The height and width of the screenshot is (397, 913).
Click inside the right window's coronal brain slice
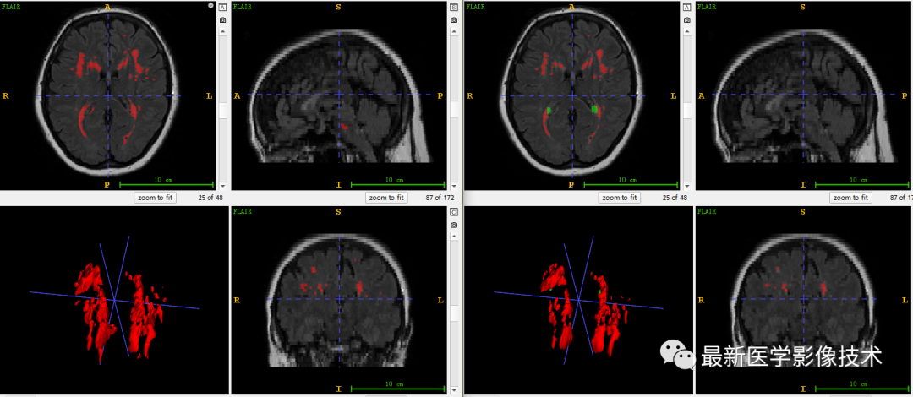tap(804, 300)
